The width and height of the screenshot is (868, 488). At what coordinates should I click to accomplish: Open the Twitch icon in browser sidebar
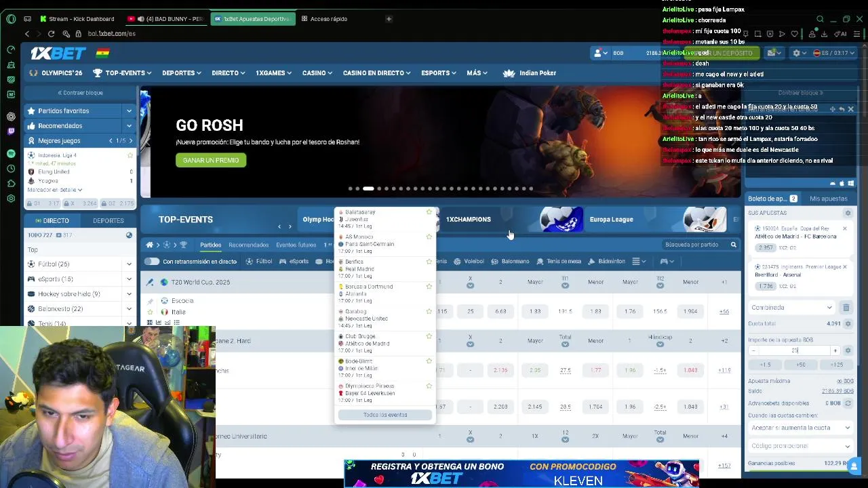click(11, 131)
